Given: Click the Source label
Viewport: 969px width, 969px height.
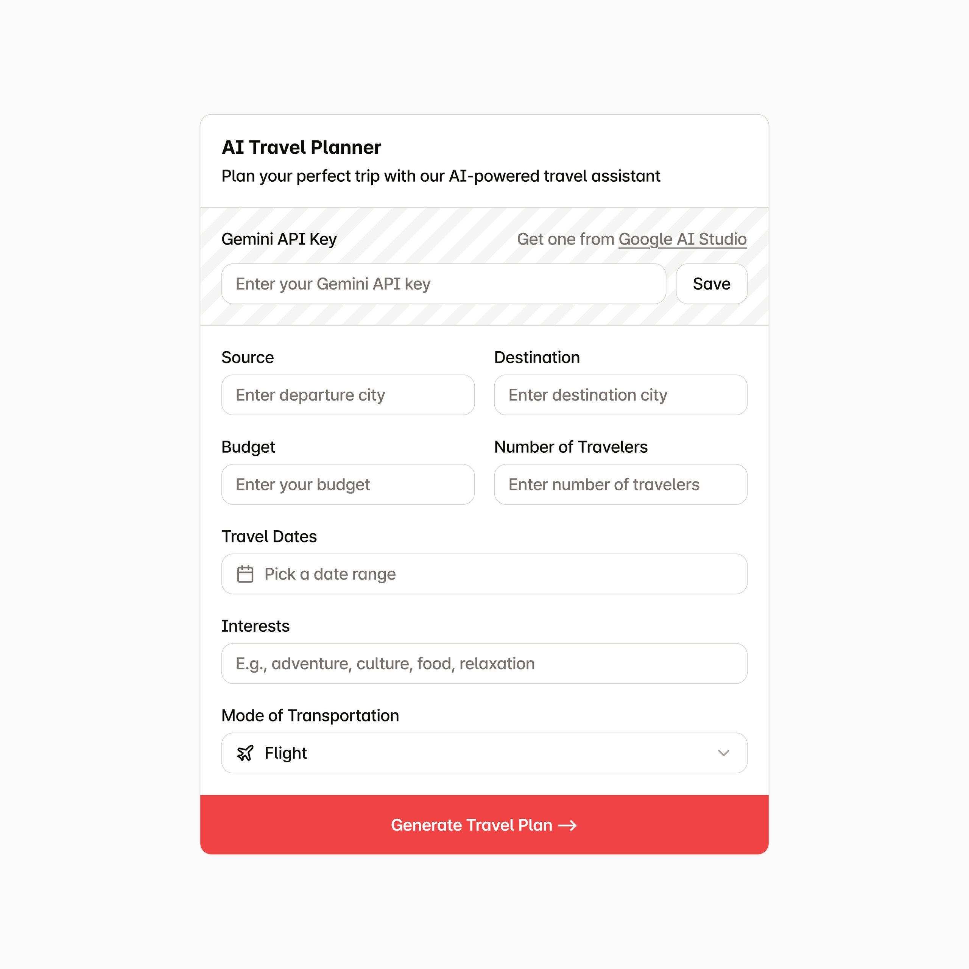Looking at the screenshot, I should click(x=248, y=357).
